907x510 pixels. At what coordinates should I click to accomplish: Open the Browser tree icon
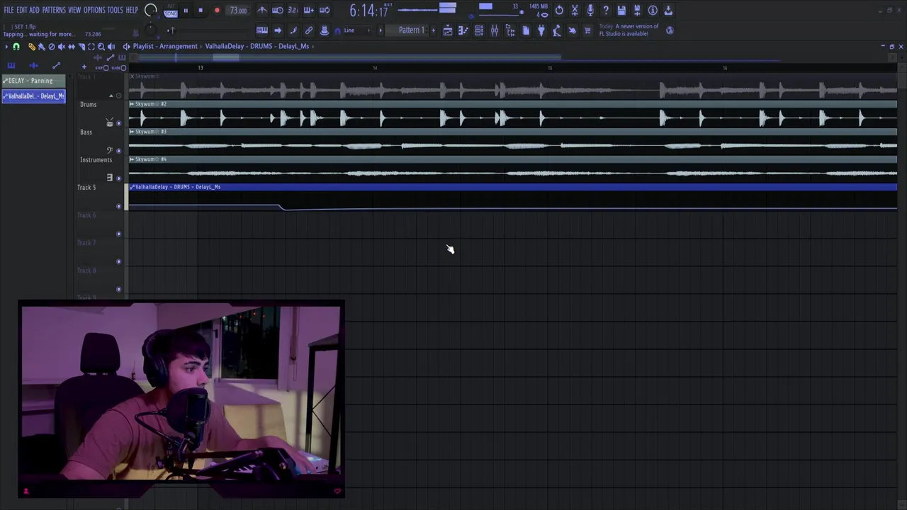[x=510, y=30]
